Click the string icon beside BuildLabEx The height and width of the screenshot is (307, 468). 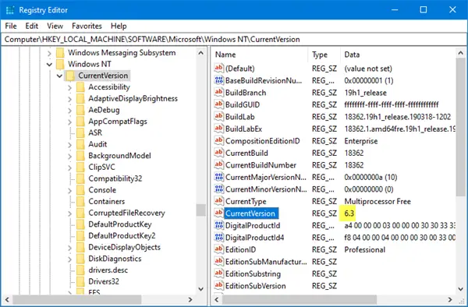coord(218,129)
